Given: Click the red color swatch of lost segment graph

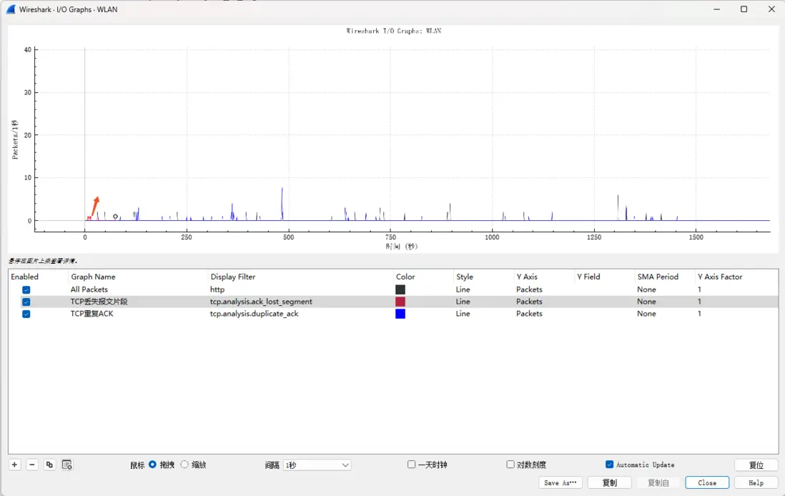Looking at the screenshot, I should (x=400, y=302).
